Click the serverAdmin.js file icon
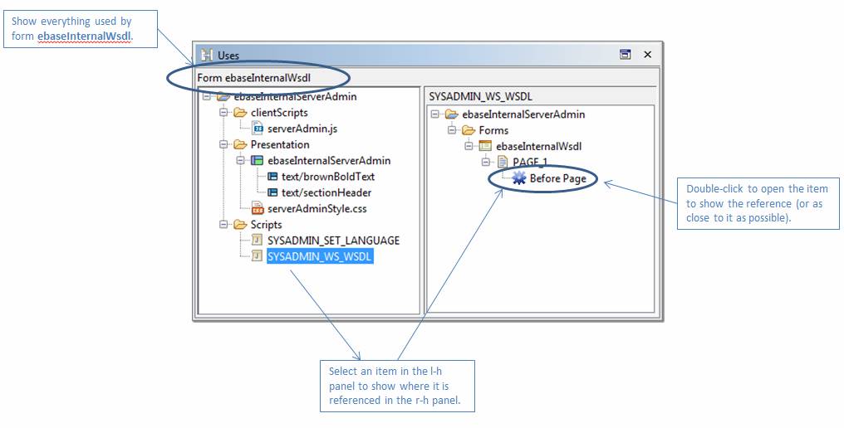The height and width of the screenshot is (428, 844). (x=258, y=129)
